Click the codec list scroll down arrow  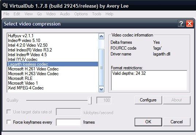coord(101,89)
